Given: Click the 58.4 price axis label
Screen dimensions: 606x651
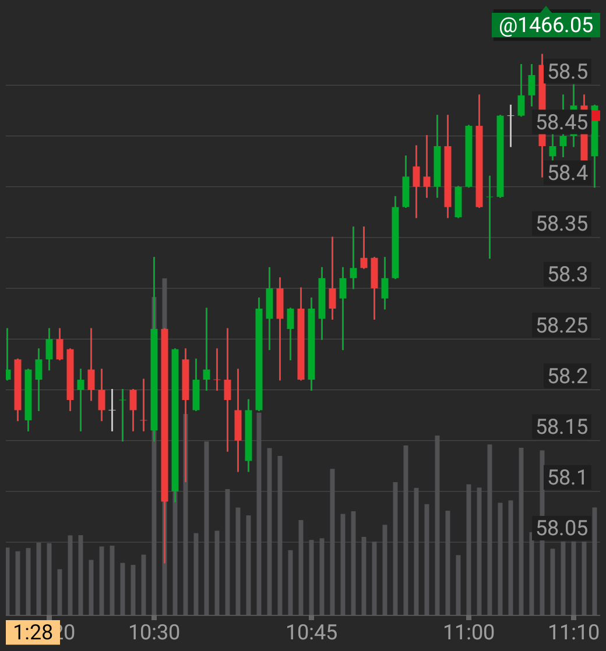Looking at the screenshot, I should coord(568,173).
